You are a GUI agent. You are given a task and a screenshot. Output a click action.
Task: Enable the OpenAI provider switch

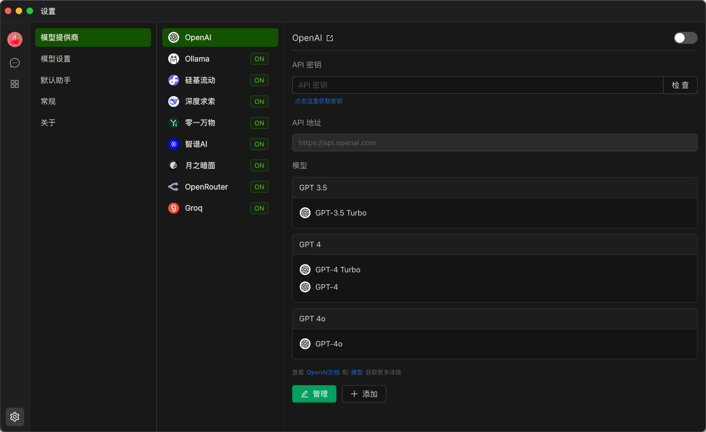(686, 38)
